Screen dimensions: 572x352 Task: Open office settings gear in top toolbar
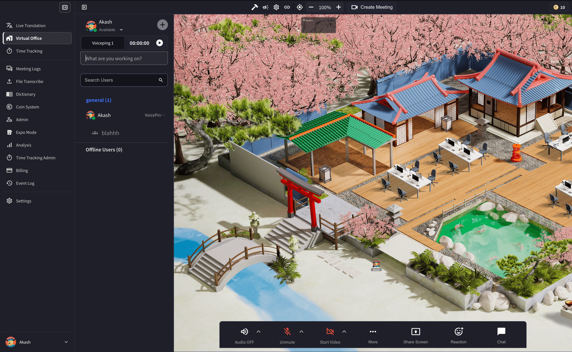(276, 7)
